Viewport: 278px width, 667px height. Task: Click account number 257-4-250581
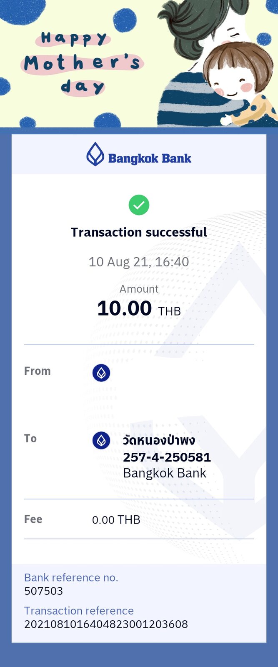point(167,457)
